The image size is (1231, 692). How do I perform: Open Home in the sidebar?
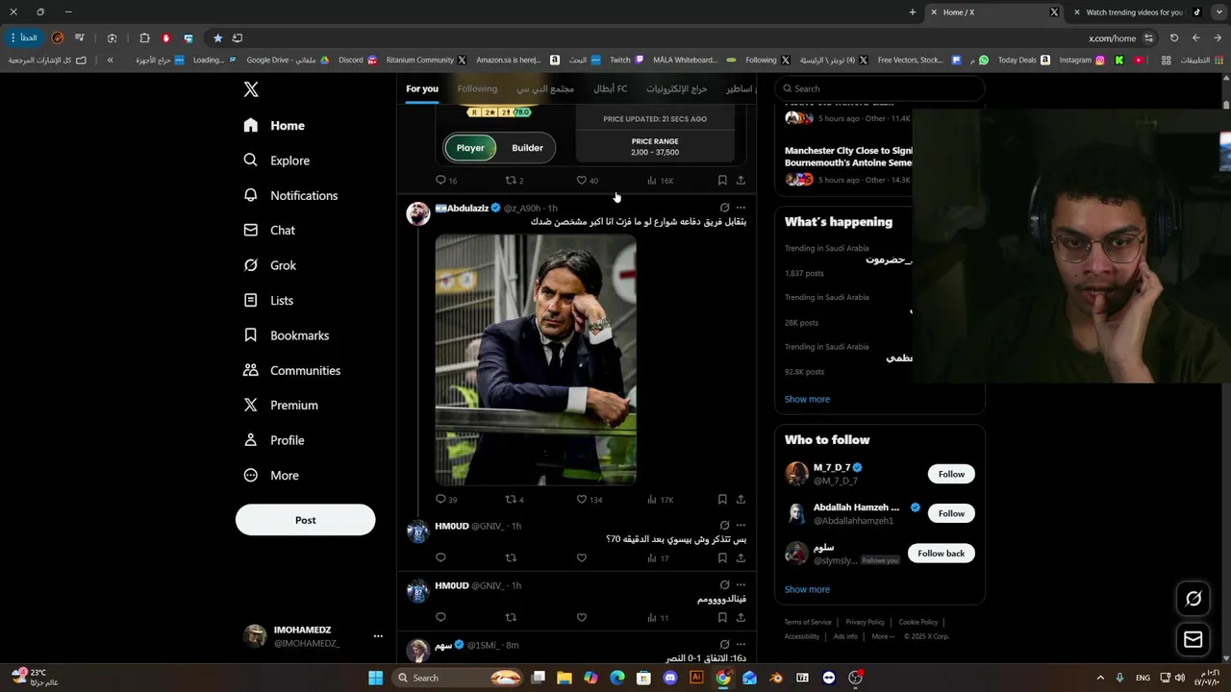274,126
